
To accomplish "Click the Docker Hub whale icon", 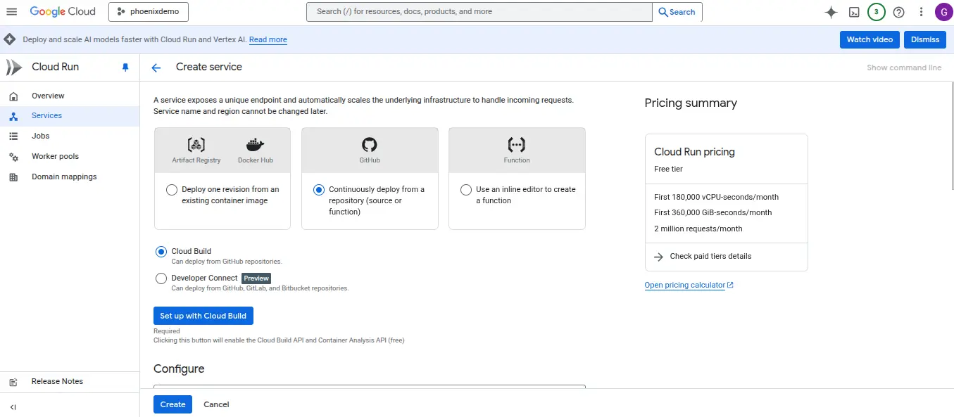I will coord(255,145).
